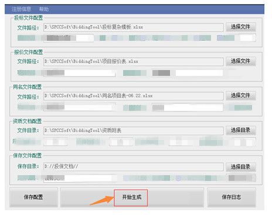Viewport: 272px width, 216px height.
Task: Focus the 保存目录 path field
Action: pyautogui.click(x=133, y=167)
